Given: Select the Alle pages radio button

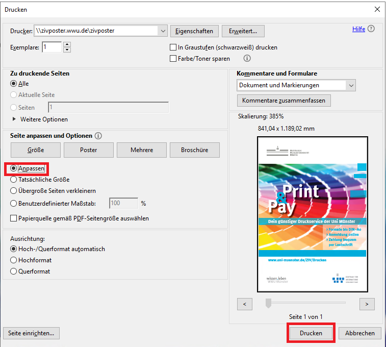Looking at the screenshot, I should coord(14,84).
